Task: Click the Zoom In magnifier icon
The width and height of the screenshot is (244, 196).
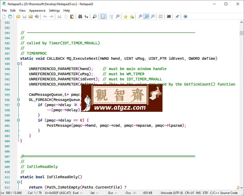Action: 140,16
